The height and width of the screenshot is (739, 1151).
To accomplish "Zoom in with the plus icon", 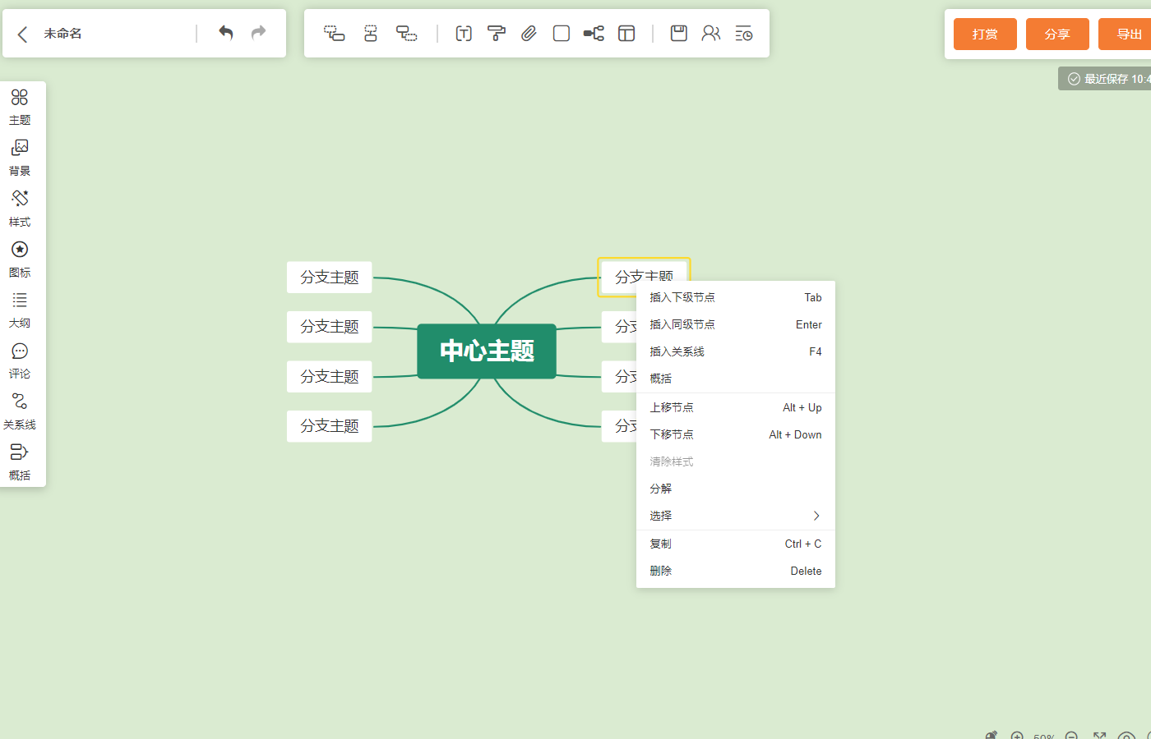I will 1017,736.
